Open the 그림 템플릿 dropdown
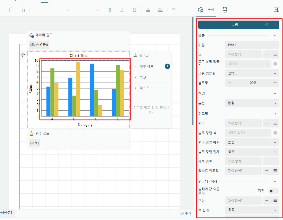 click(x=252, y=73)
